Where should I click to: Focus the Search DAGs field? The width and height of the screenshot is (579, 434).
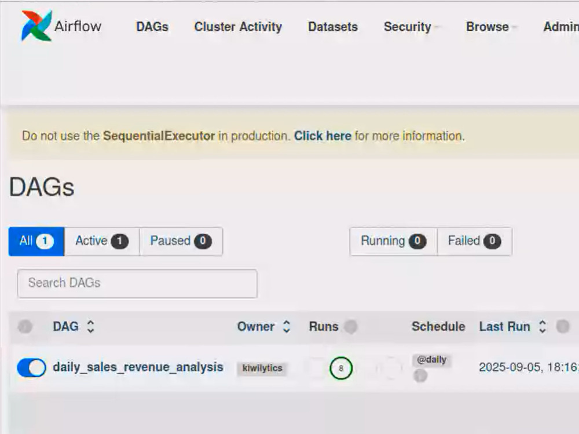click(137, 283)
